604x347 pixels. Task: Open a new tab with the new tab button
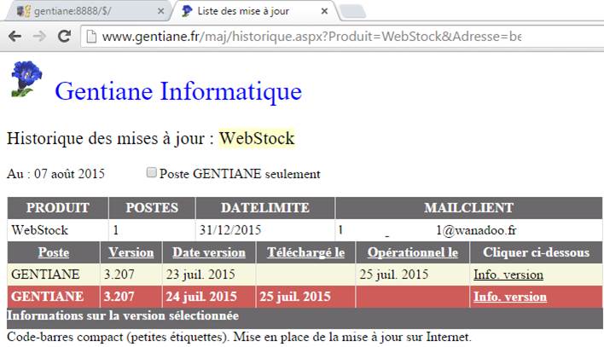click(x=352, y=12)
